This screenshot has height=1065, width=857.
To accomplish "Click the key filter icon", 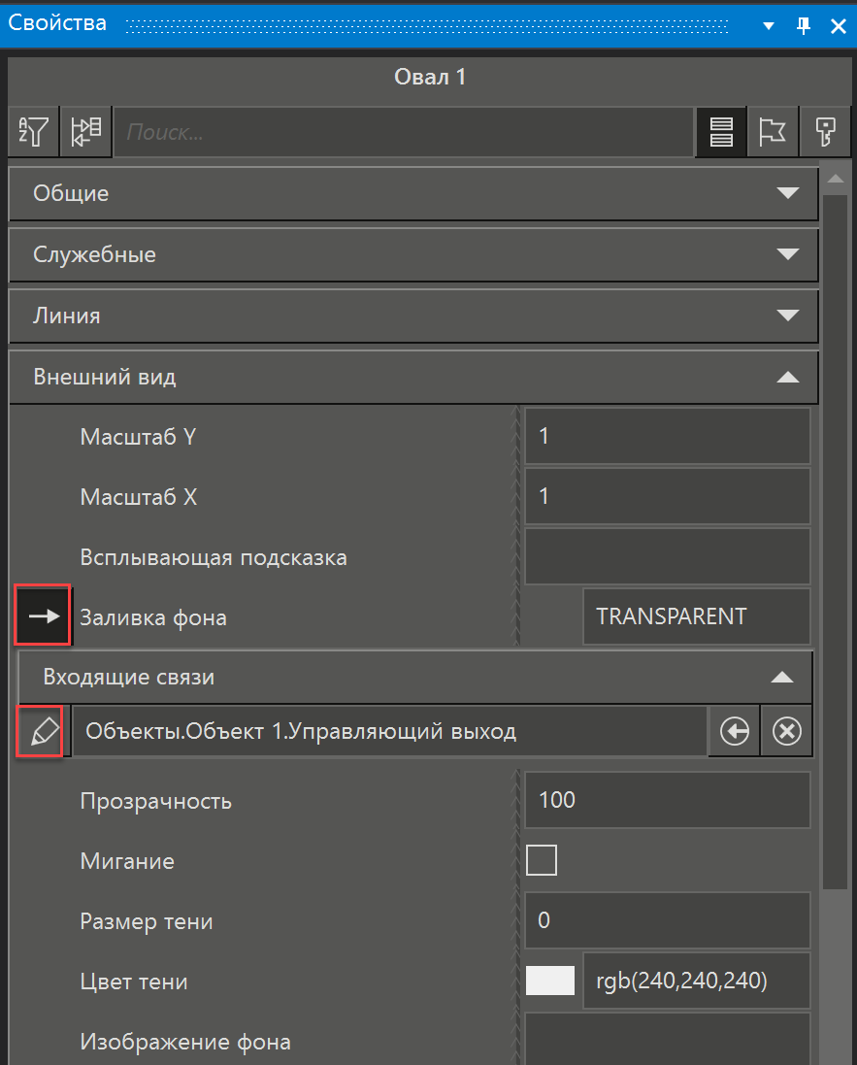I will (x=824, y=132).
